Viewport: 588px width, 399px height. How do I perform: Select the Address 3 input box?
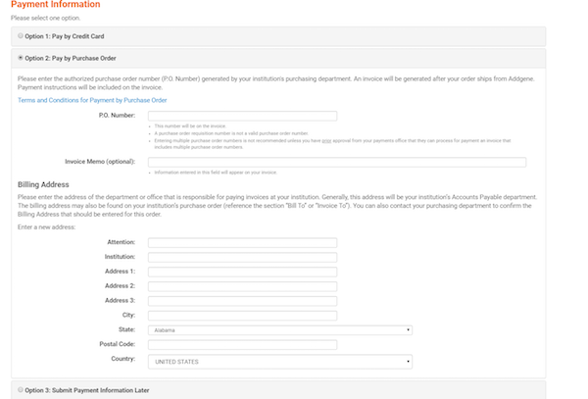[x=243, y=301]
